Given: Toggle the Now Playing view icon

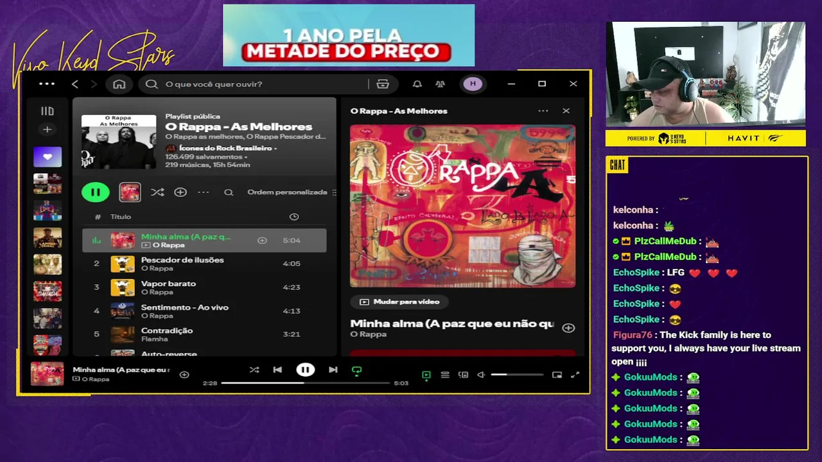Looking at the screenshot, I should coord(426,375).
